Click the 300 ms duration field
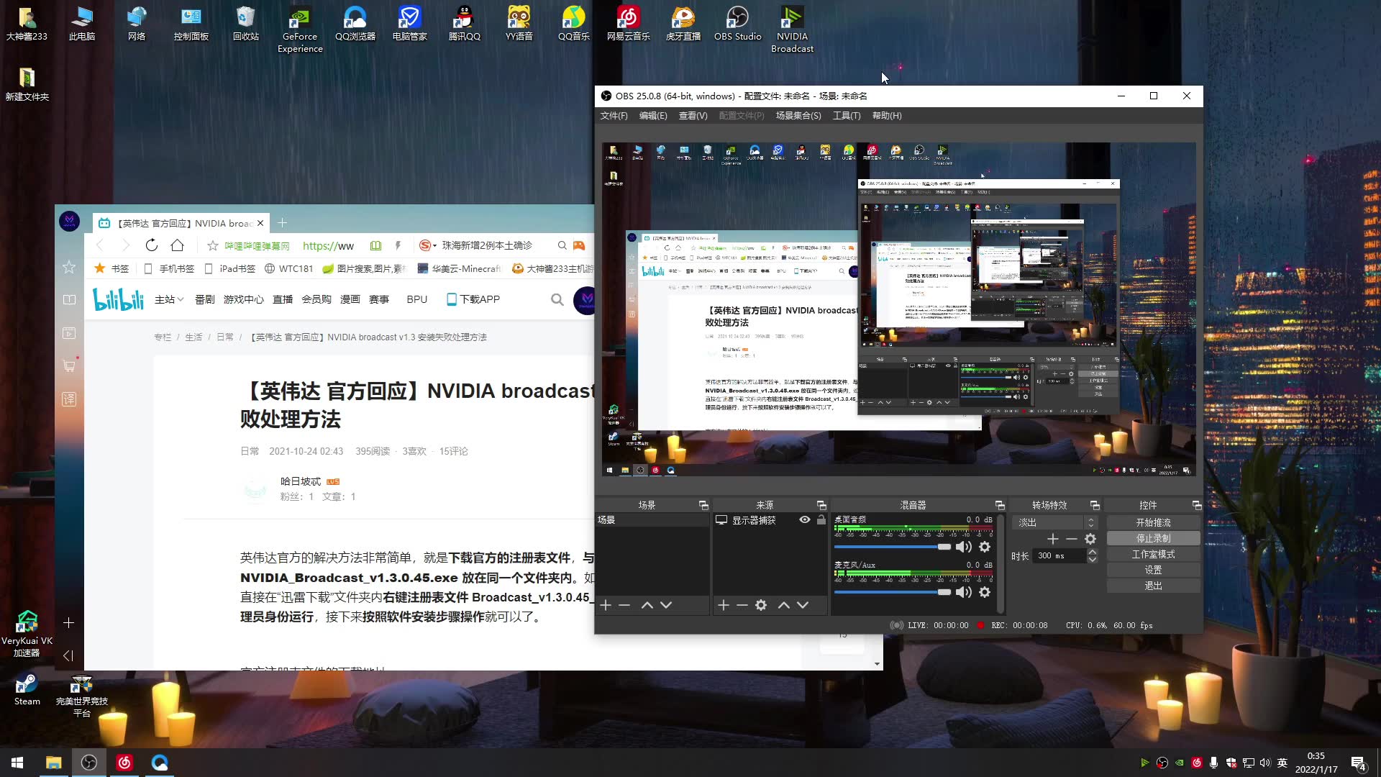Screen dimensions: 1381x777 pos(1059,556)
